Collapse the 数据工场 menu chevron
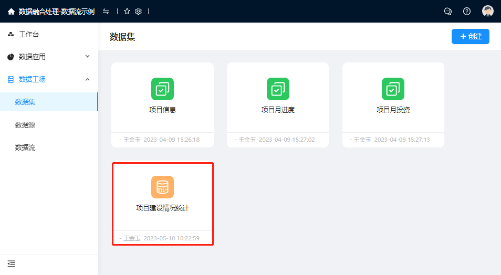 pos(87,79)
